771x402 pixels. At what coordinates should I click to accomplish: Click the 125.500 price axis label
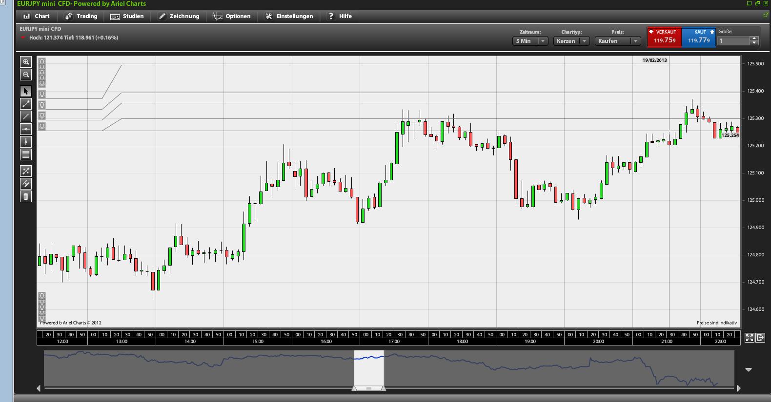(755, 64)
